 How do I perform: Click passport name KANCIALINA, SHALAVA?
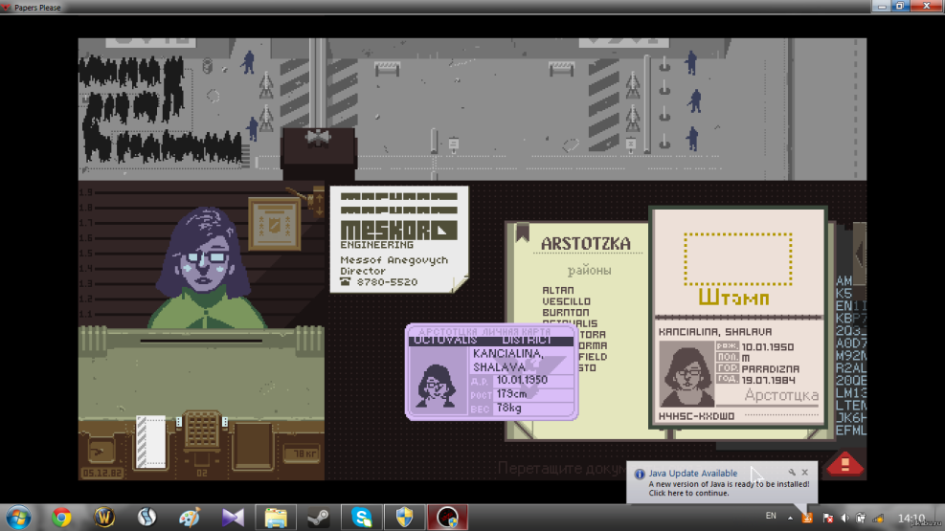(715, 332)
